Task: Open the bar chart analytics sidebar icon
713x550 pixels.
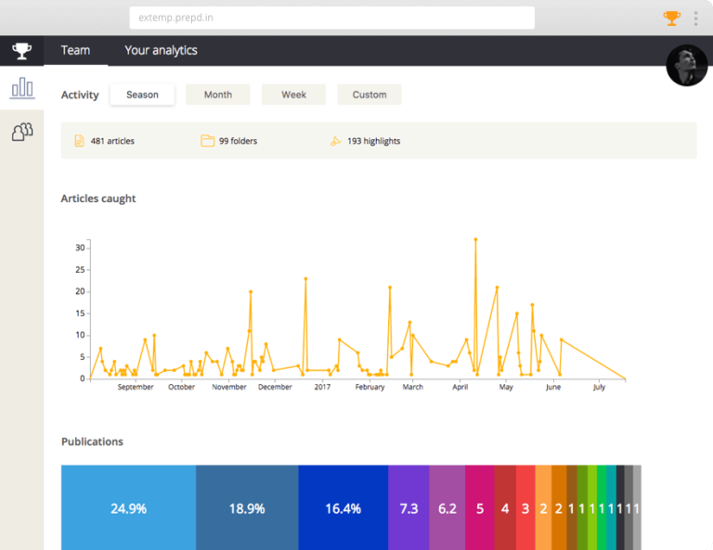Action: (x=21, y=88)
